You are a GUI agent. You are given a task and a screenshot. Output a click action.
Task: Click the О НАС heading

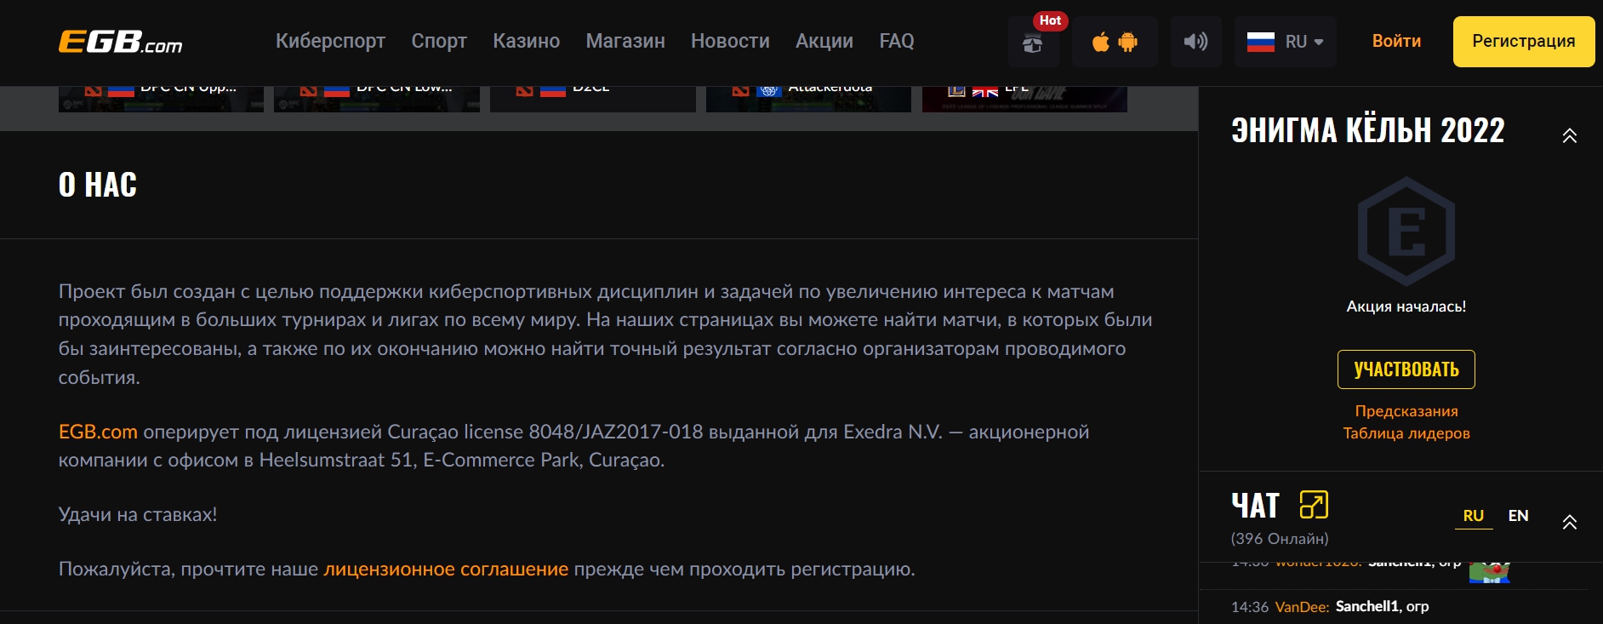click(98, 185)
